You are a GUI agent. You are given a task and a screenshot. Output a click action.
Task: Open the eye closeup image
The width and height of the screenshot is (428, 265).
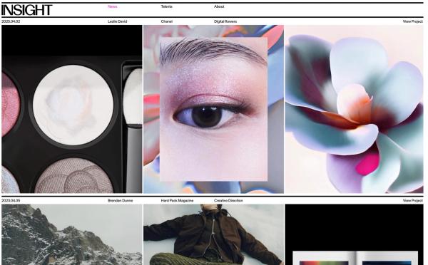213,109
